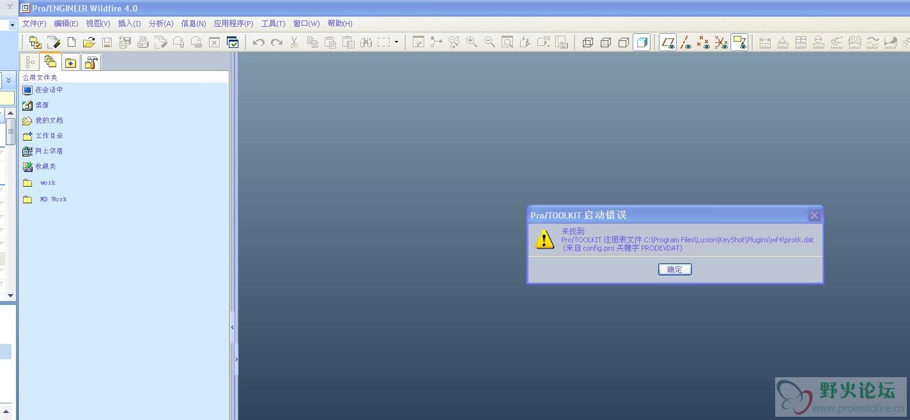Click the angle measurement icon
The image size is (910, 420).
783,43
